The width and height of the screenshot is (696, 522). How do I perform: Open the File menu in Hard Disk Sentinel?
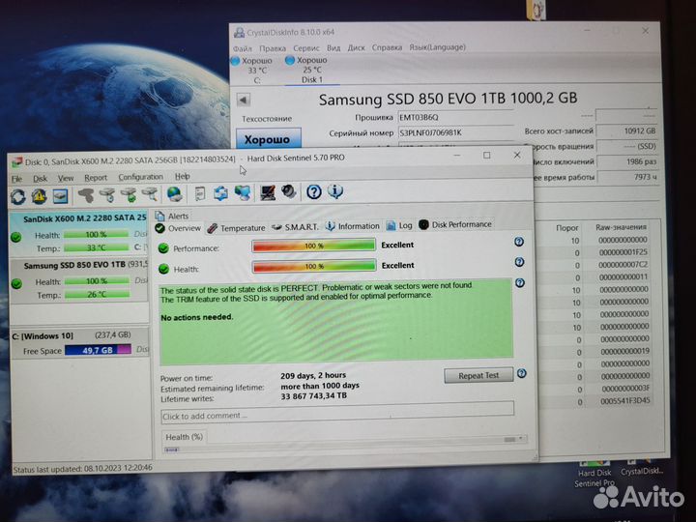pos(16,179)
